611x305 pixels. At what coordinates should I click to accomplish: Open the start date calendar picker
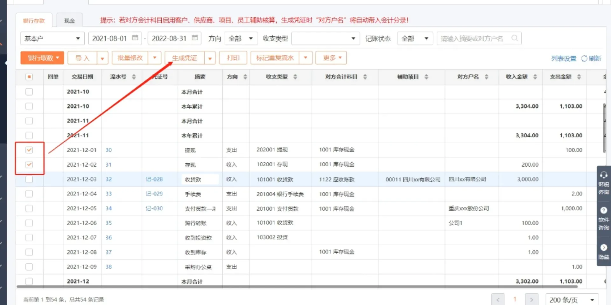click(135, 38)
